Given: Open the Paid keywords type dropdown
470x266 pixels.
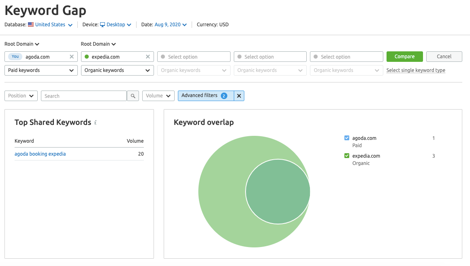Looking at the screenshot, I should pos(41,70).
